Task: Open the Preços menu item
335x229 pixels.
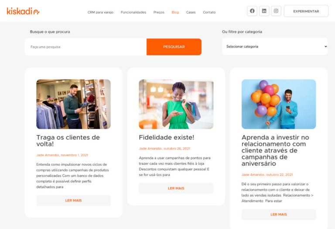Action: click(x=159, y=12)
